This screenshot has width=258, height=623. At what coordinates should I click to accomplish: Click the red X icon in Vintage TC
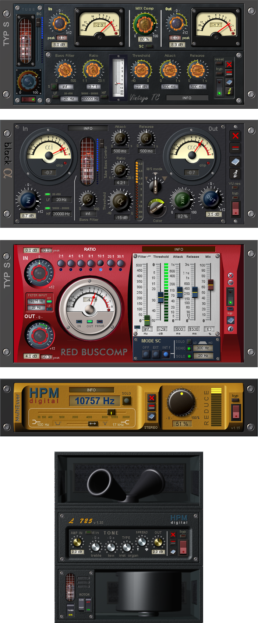(229, 65)
